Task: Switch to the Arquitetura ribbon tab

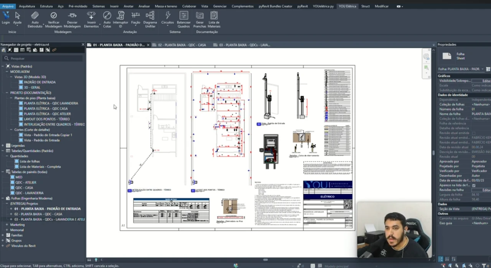Action: [x=27, y=6]
